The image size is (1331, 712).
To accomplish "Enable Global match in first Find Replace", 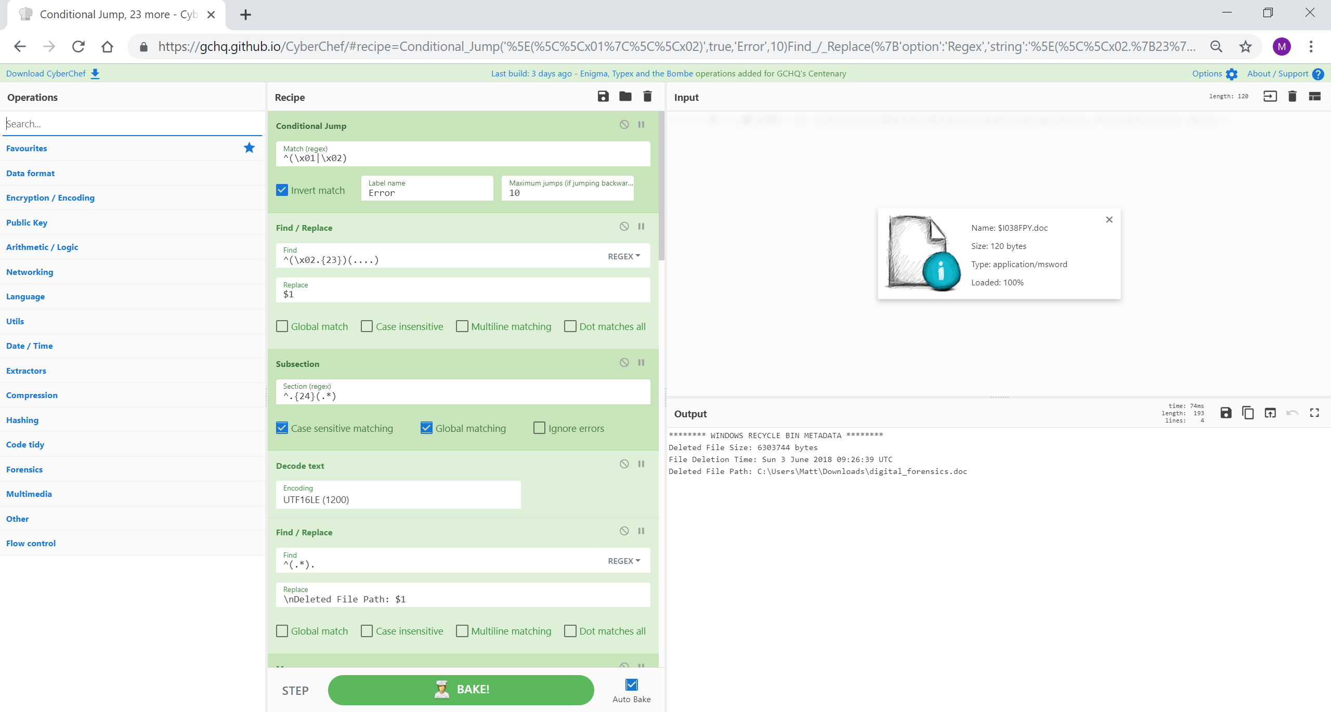I will pyautogui.click(x=282, y=326).
